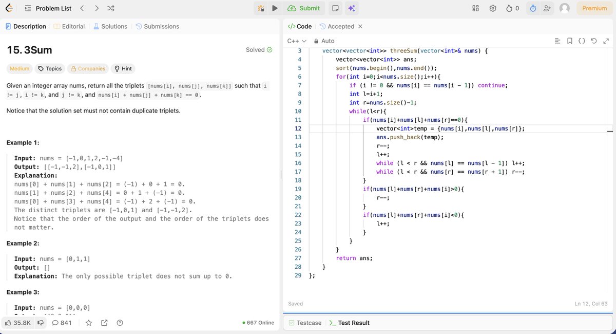The height and width of the screenshot is (334, 616).
Task: Click the curly braces icon in editor
Action: click(x=582, y=41)
